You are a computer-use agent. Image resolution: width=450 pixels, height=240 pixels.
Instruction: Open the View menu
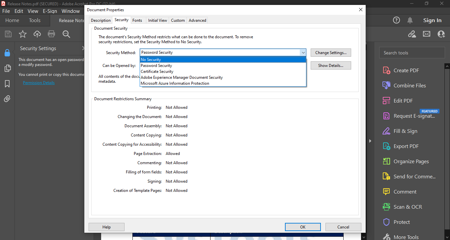pyautogui.click(x=33, y=11)
